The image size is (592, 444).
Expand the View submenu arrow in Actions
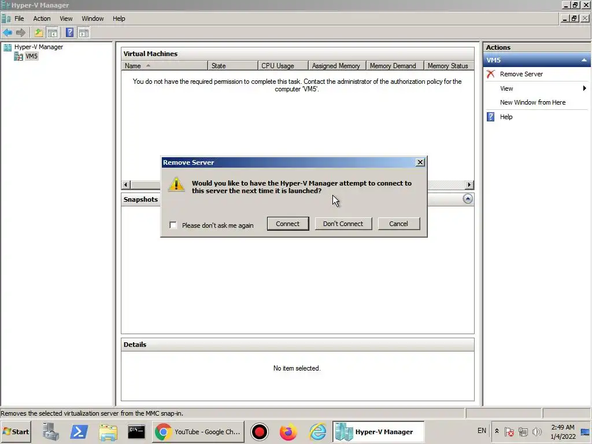coord(584,88)
